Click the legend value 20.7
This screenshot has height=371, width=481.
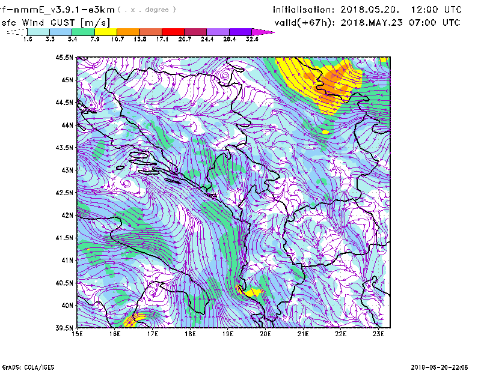pyautogui.click(x=185, y=39)
